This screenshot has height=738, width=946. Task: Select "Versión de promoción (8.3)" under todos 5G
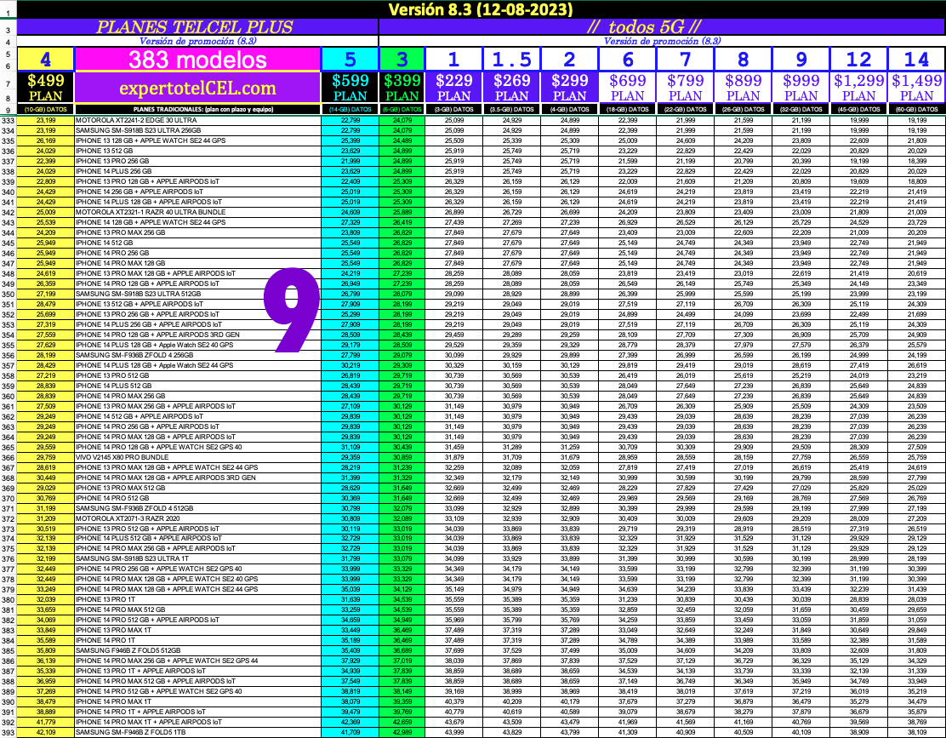(x=662, y=41)
